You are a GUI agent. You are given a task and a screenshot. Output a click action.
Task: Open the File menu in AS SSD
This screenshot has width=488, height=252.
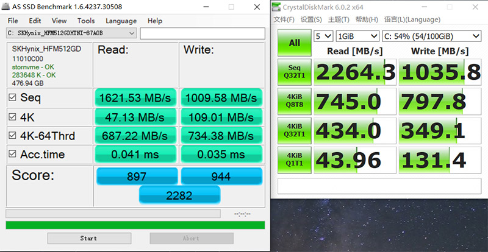13,21
